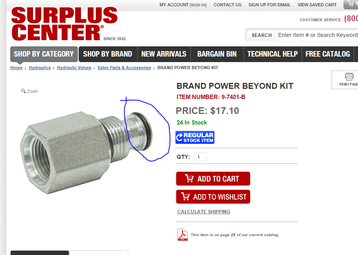Click the Zoom magnifier icon
The width and height of the screenshot is (358, 255).
(x=23, y=91)
